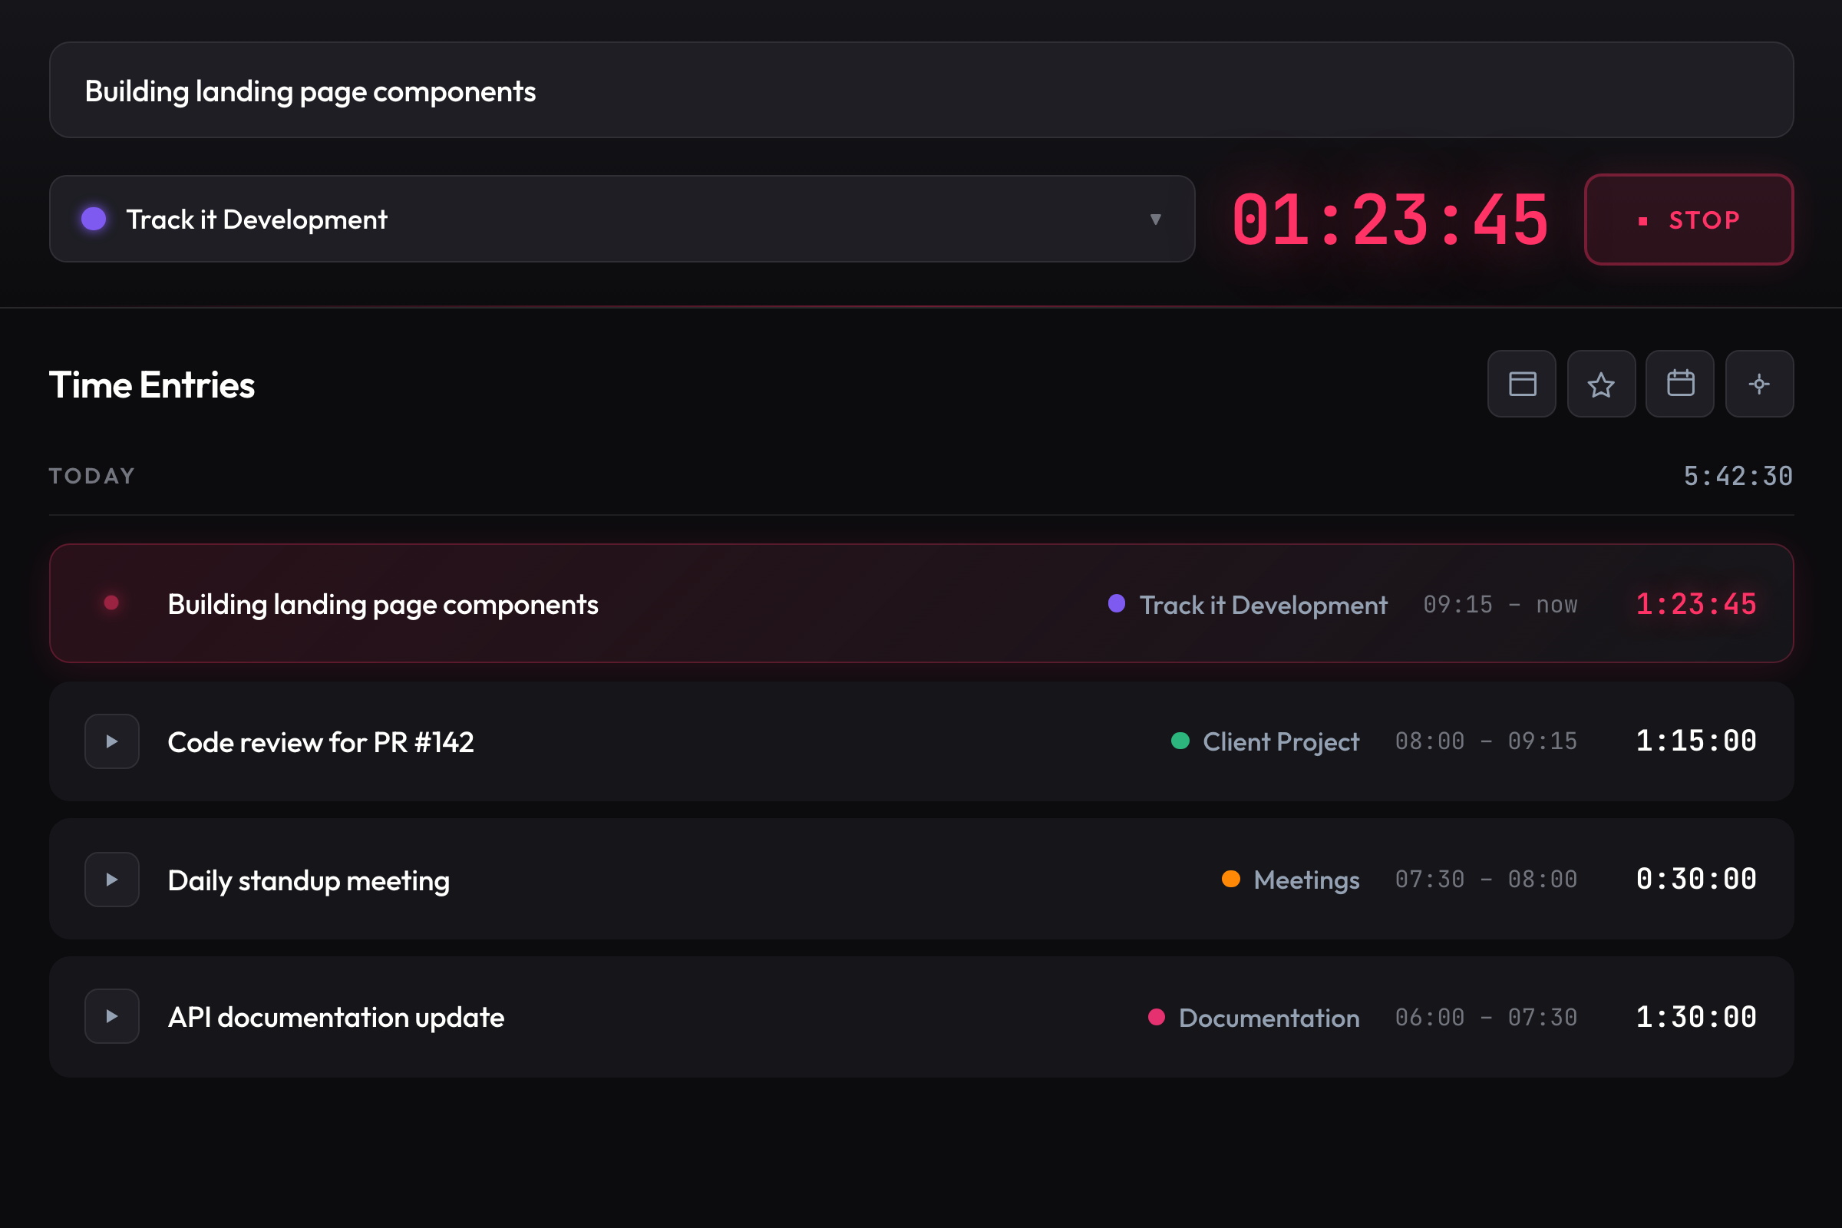This screenshot has height=1228, width=1842.
Task: Open the Building landing page components entry
Action: pos(383,605)
